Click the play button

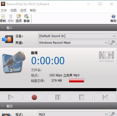tap(11, 97)
